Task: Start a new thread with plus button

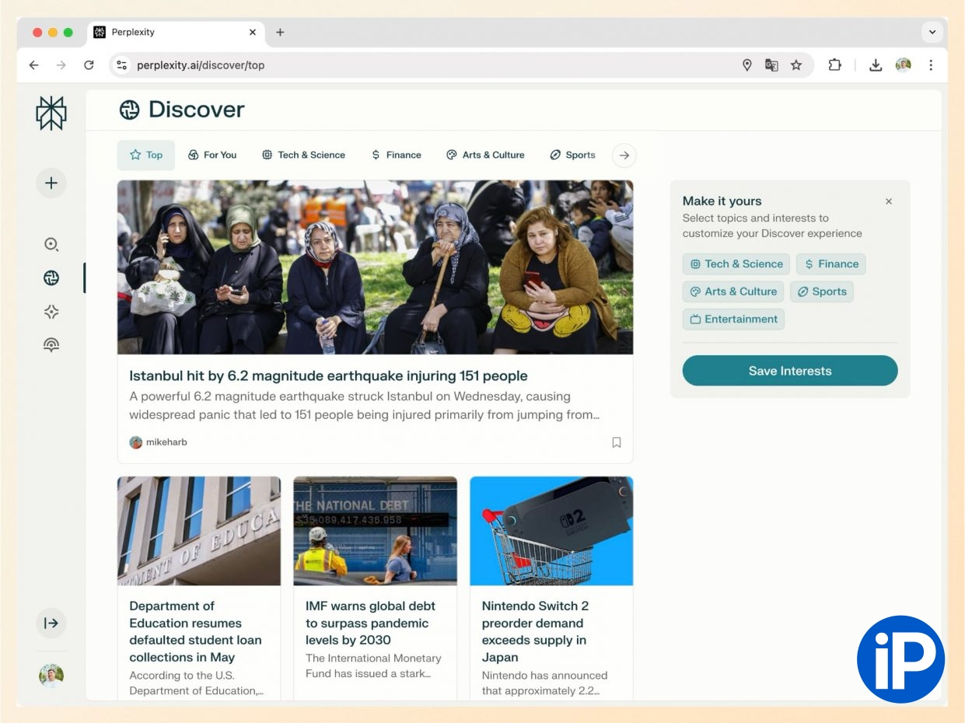Action: [51, 183]
